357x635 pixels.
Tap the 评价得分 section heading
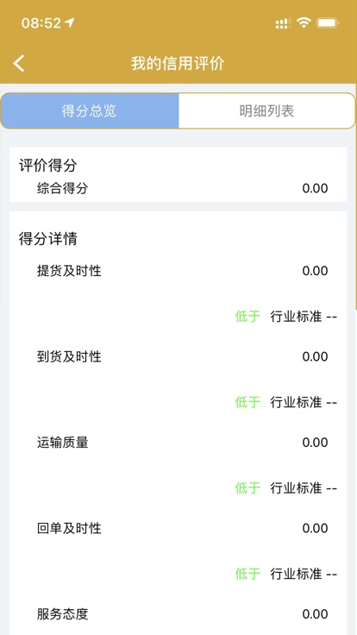(47, 166)
